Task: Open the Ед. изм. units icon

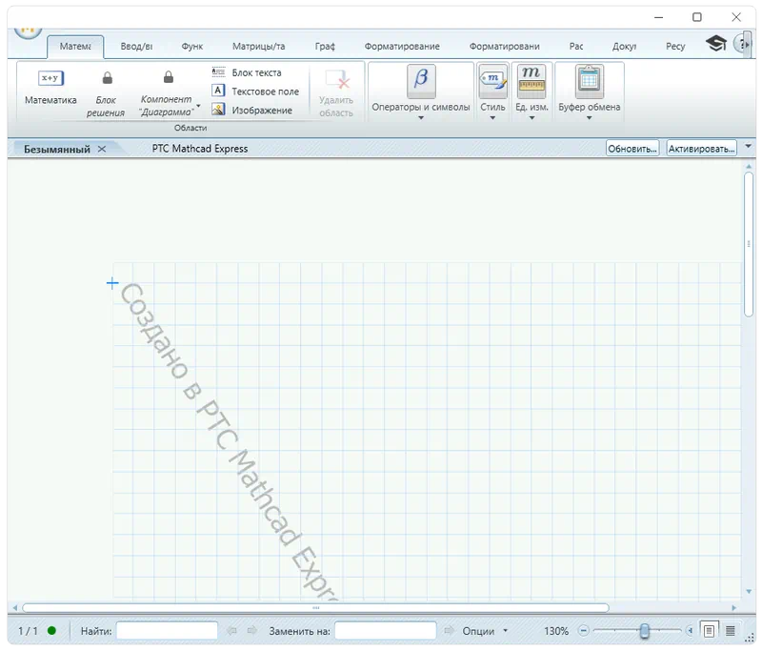Action: pos(531,81)
